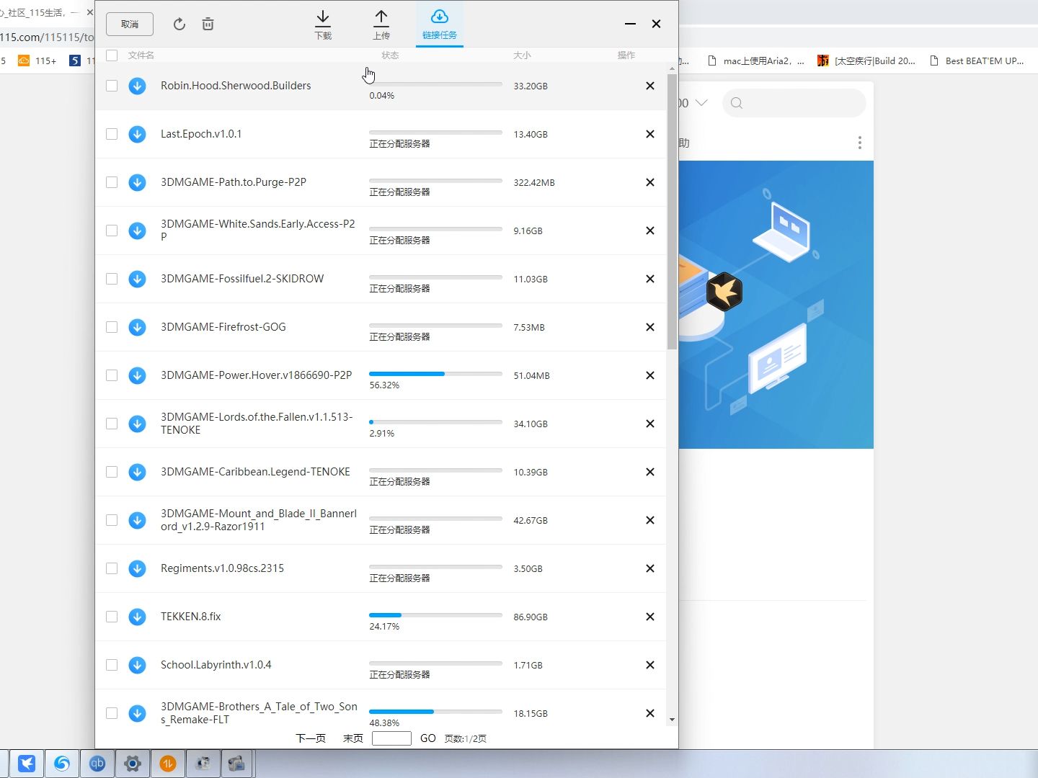Open the three-dot more menu in browser page
This screenshot has height=778, width=1038.
(x=860, y=143)
